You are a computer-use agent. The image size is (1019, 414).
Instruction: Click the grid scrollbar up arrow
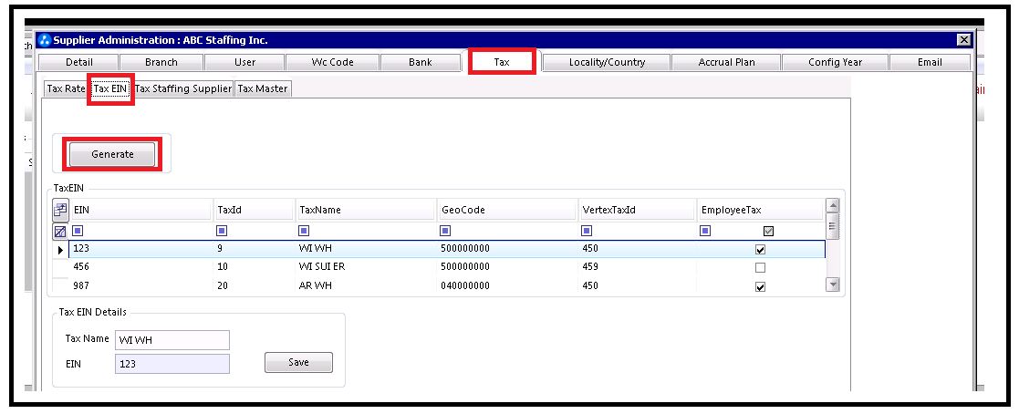pos(833,205)
